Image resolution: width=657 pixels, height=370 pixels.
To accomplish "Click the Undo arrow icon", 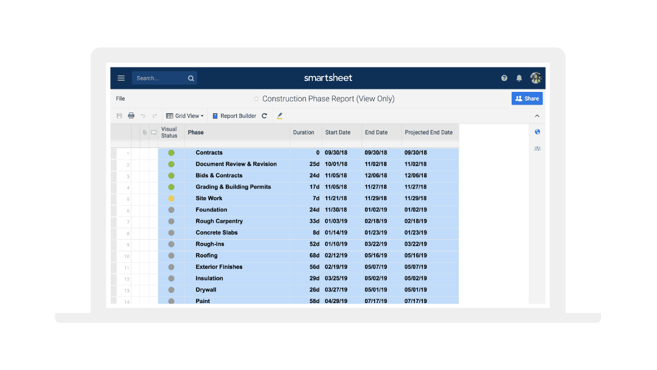I will click(142, 116).
